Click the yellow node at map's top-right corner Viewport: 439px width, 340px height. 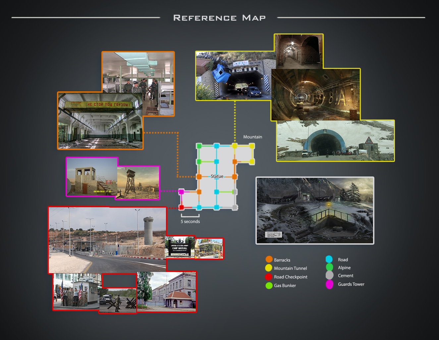coord(252,146)
